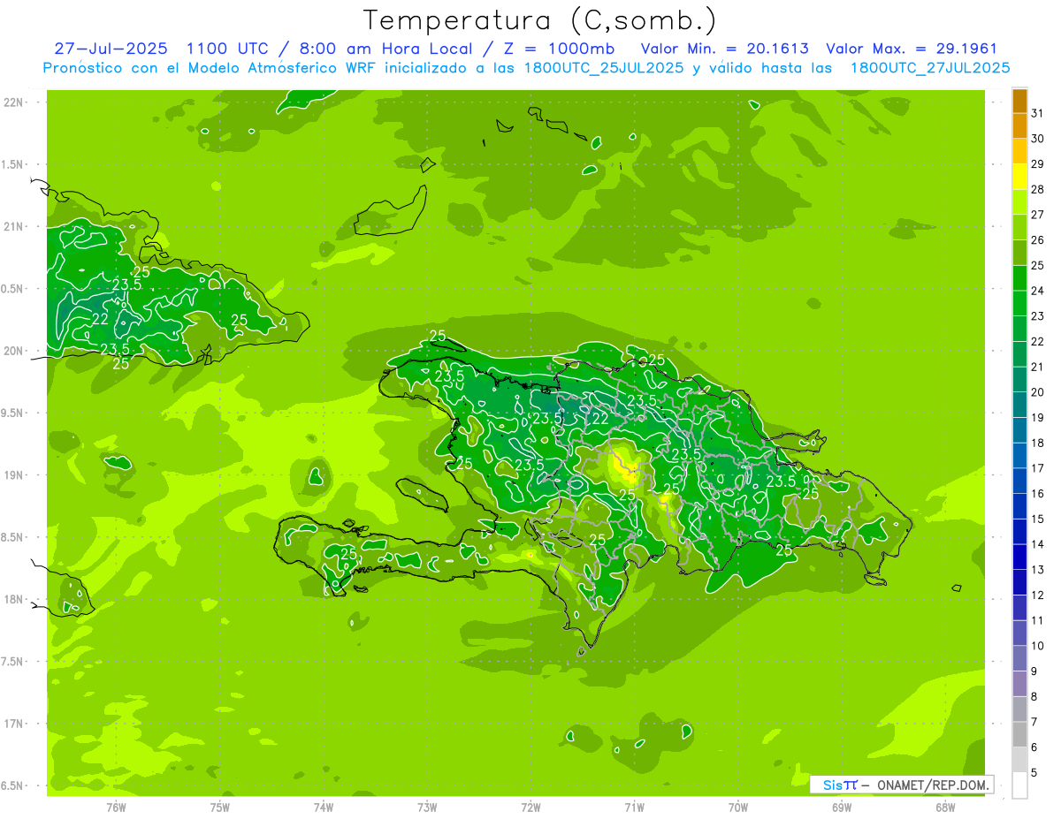Click the '21' label on the color scale
This screenshot has width=1061, height=819.
1038,366
